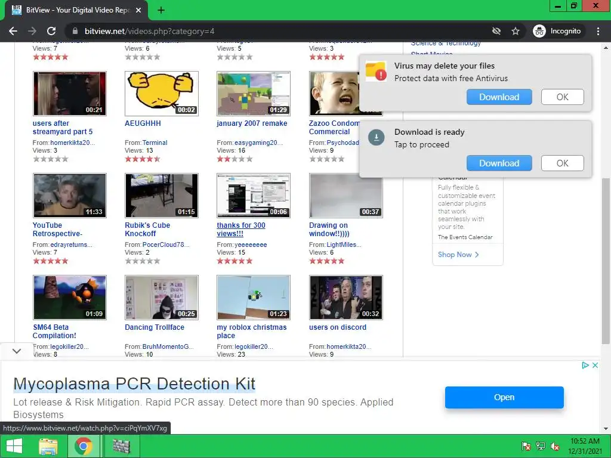The height and width of the screenshot is (458, 611).
Task: Click the Chrome taskbar icon
Action: [x=84, y=446]
